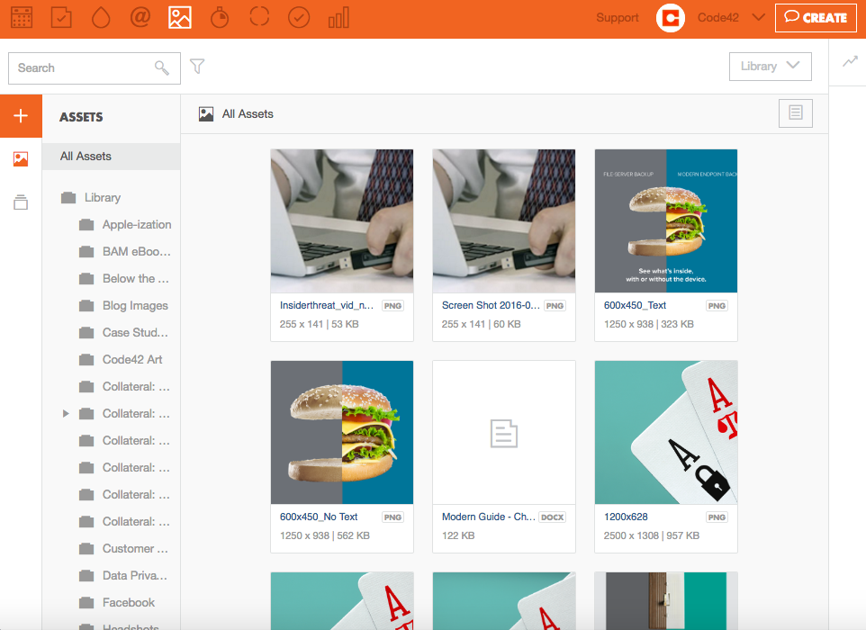The width and height of the screenshot is (866, 630).
Task: Select the image assets icon in top bar
Action: 180,18
